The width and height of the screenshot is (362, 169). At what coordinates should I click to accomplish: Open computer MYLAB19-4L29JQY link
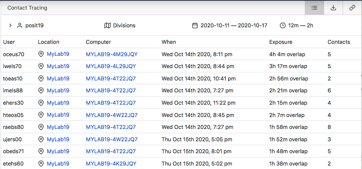click(x=111, y=67)
